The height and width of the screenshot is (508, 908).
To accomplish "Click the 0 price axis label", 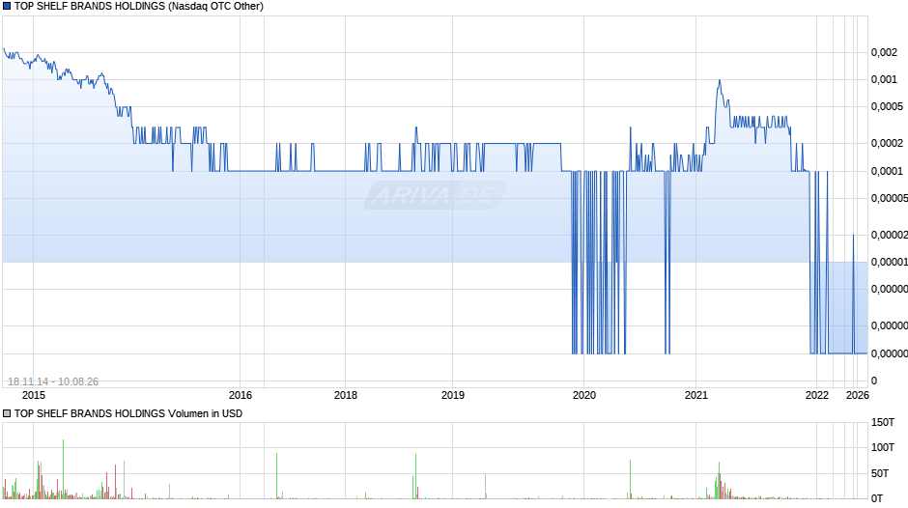I will 874,381.
